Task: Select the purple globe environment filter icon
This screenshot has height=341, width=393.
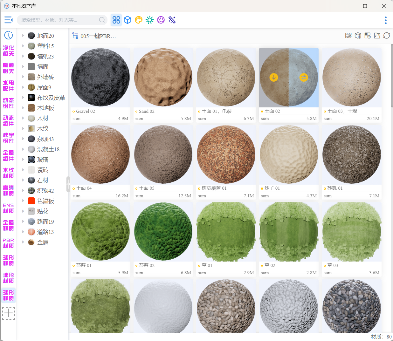Action: (161, 20)
